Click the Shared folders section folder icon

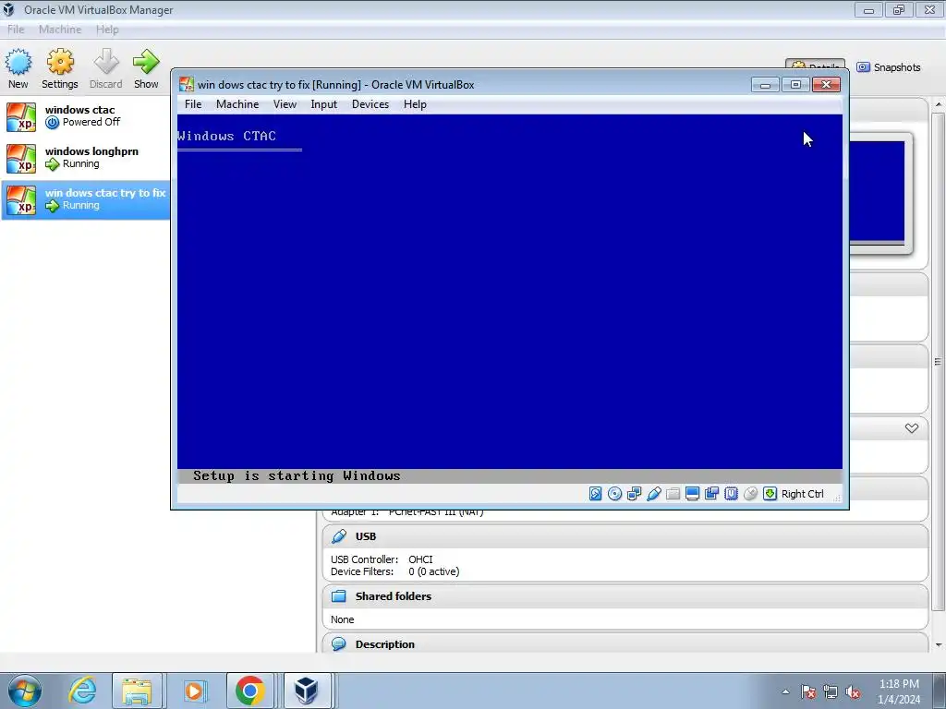(339, 595)
